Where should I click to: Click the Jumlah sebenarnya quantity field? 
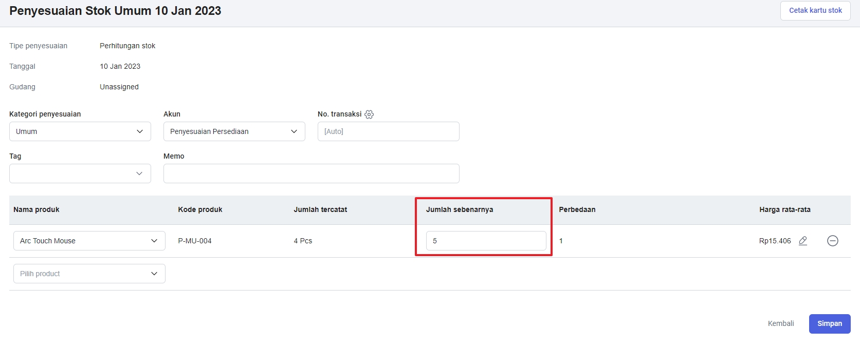tap(486, 241)
